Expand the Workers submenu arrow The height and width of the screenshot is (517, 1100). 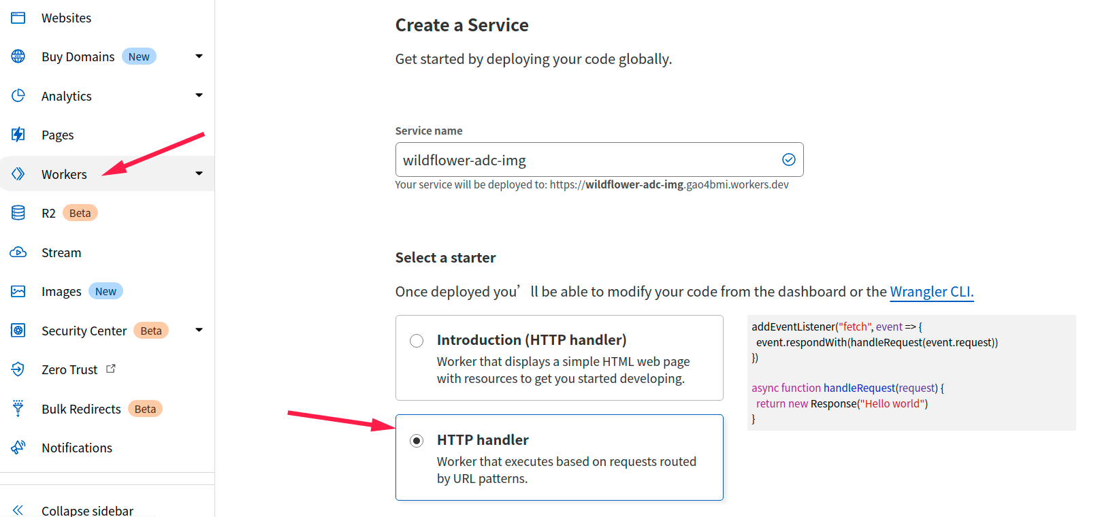[199, 173]
